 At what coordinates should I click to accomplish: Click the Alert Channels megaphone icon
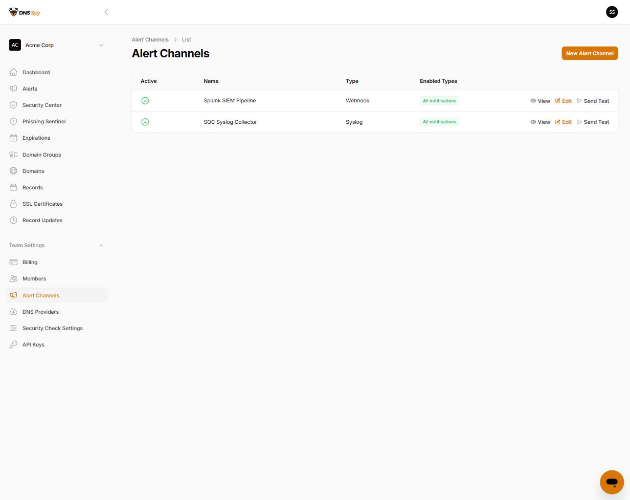[x=13, y=295]
